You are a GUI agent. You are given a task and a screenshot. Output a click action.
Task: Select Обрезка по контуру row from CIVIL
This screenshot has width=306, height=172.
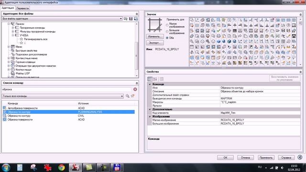coord(68,116)
